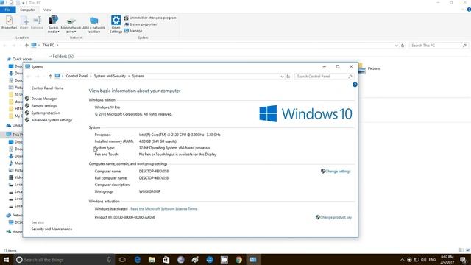The image size is (471, 265).
Task: Click refresh button in System window address bar
Action: pyautogui.click(x=288, y=77)
